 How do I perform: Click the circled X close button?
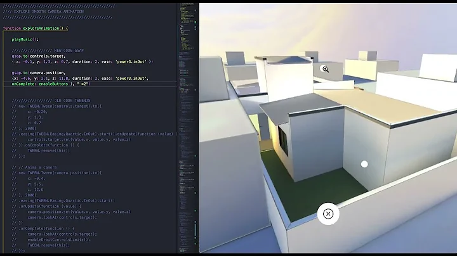328,214
